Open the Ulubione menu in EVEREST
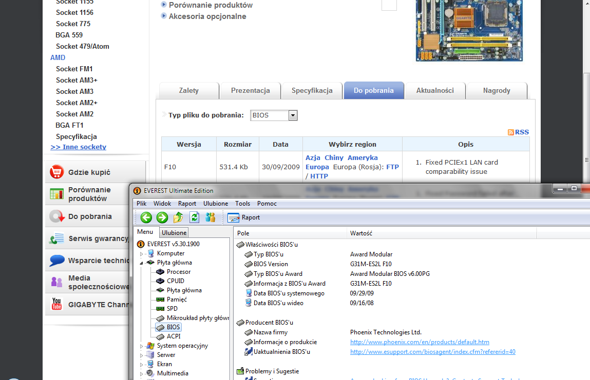This screenshot has width=590, height=380. (216, 204)
